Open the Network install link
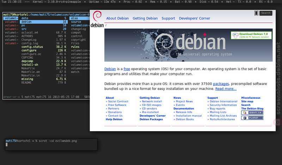Viewport: 282px width, 165px height. (152, 102)
